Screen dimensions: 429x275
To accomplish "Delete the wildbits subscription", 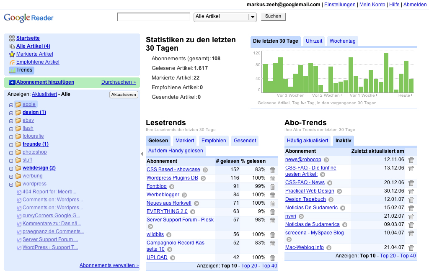I will point(272,235).
